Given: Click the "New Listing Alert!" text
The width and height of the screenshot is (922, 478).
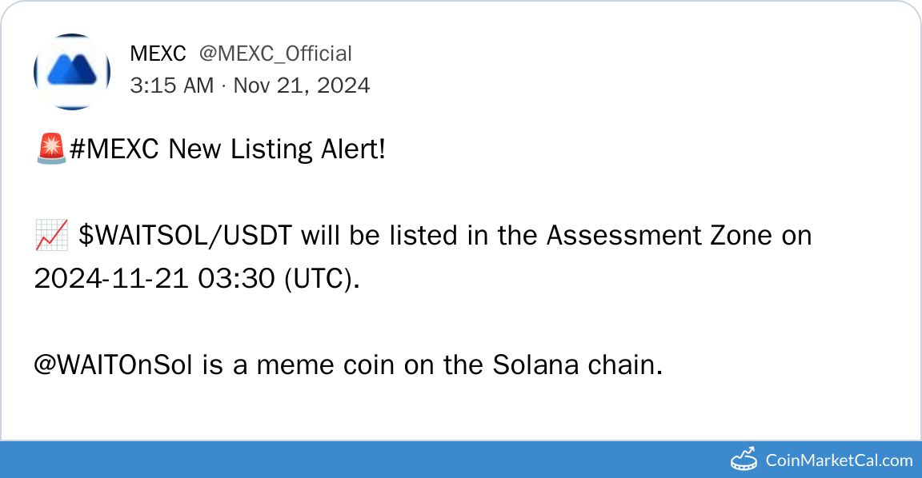Looking at the screenshot, I should point(277,149).
